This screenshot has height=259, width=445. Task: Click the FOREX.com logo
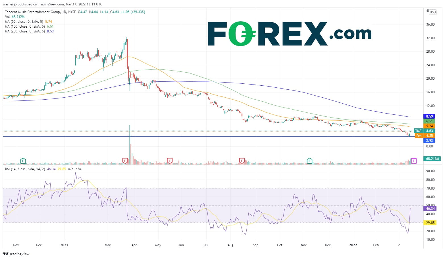click(x=289, y=34)
